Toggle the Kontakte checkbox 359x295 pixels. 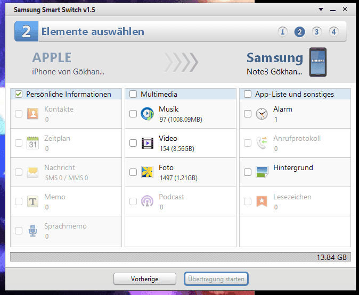click(x=19, y=114)
